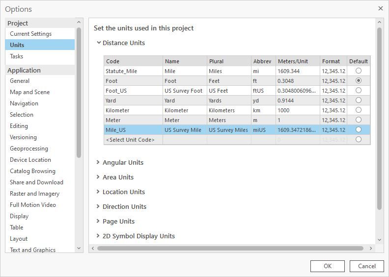Open General application options
389x277 pixels.
coord(40,81)
